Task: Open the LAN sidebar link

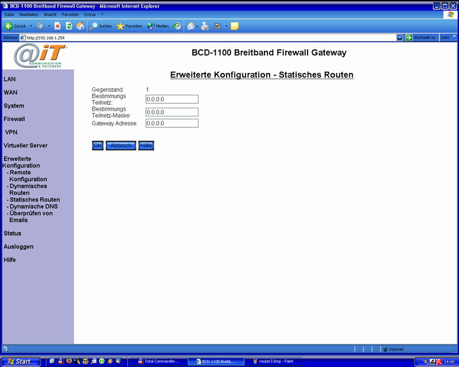Action: 10,79
